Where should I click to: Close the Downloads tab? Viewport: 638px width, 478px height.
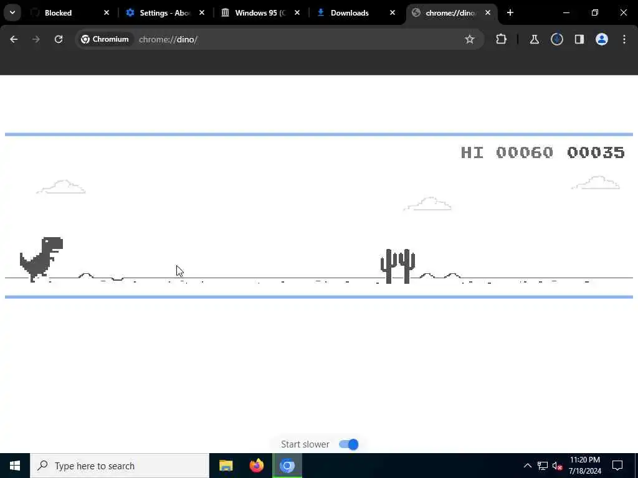click(393, 12)
